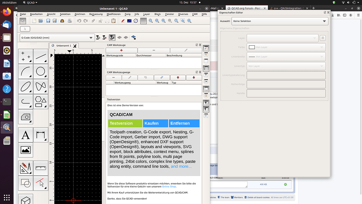Click the CAM configuration icon with gear
The width and height of the screenshot is (362, 204).
(98, 38)
